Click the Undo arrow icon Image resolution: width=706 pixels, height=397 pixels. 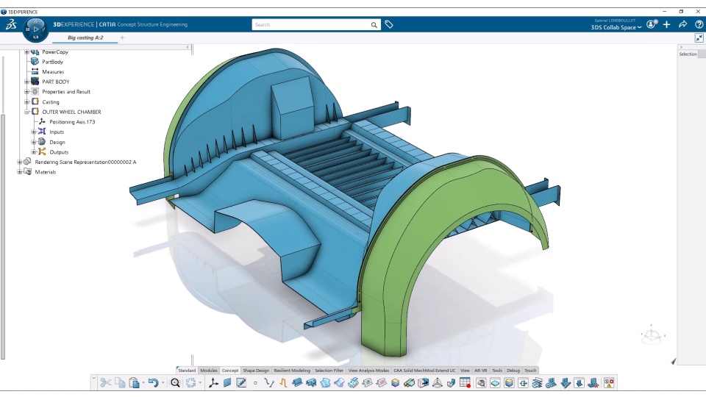pyautogui.click(x=153, y=383)
